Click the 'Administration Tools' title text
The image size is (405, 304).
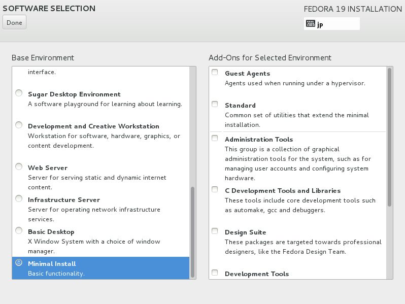tap(259, 140)
